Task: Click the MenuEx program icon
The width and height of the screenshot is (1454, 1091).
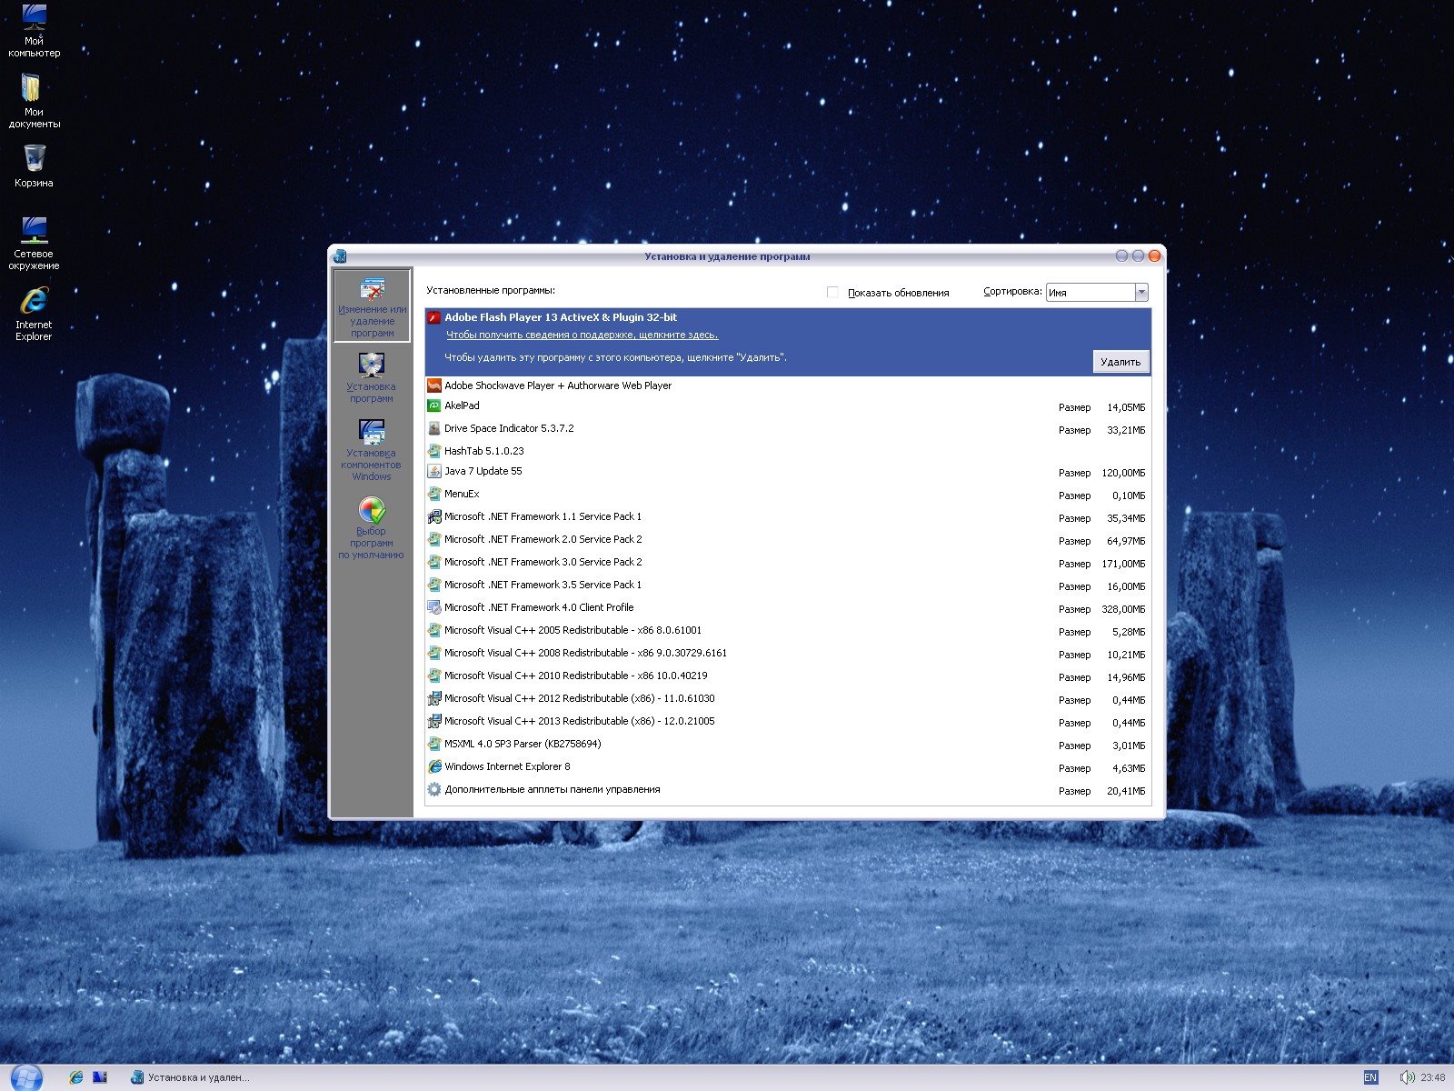Action: [434, 494]
